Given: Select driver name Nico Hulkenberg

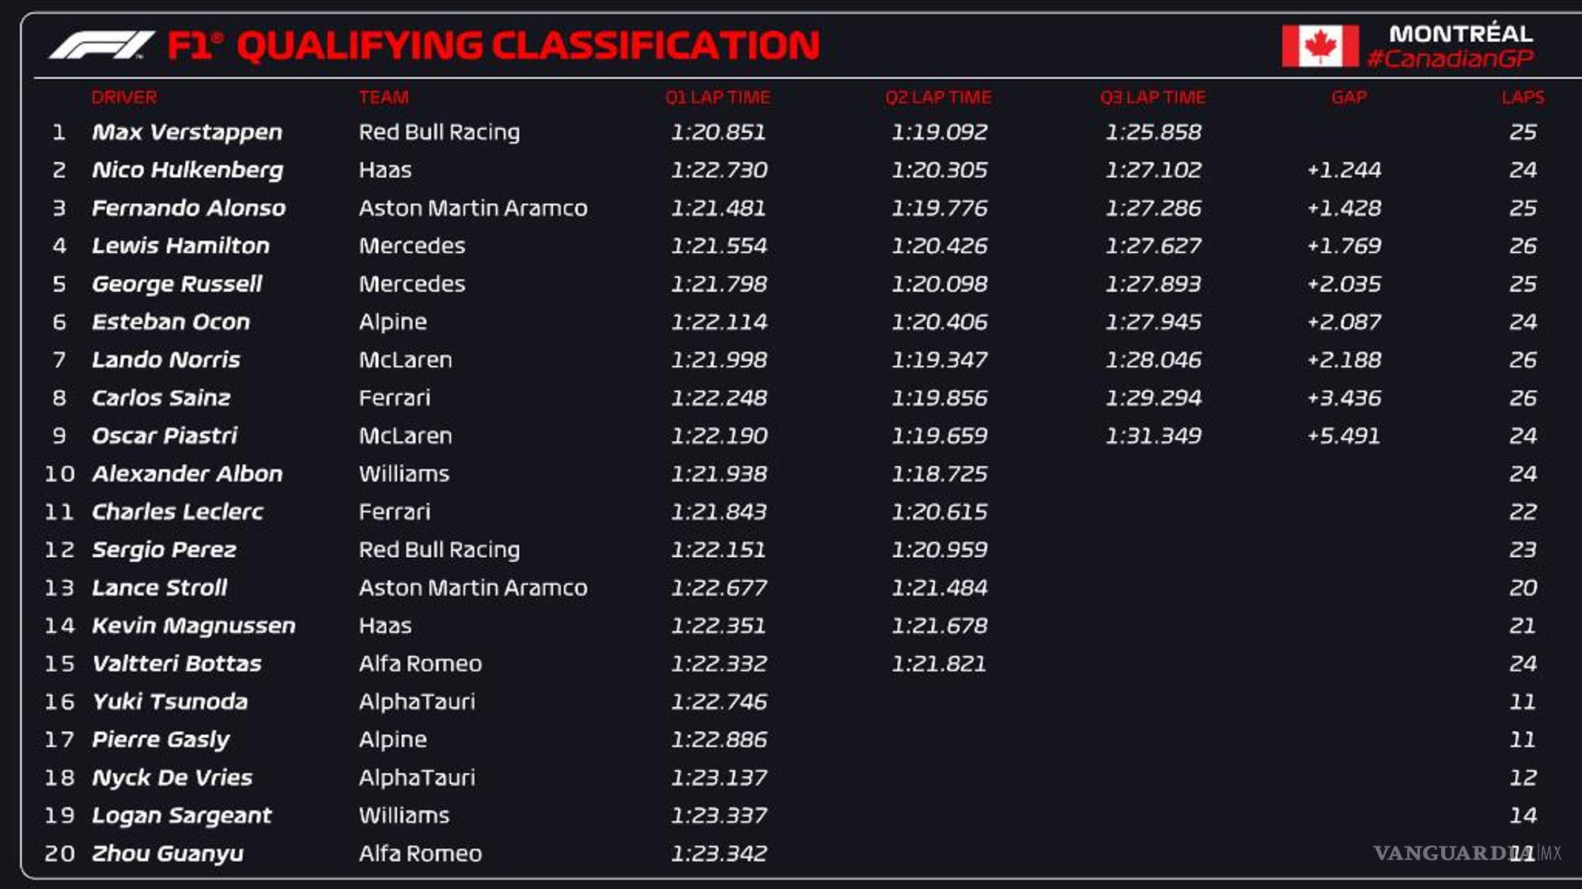Looking at the screenshot, I should click(x=187, y=170).
